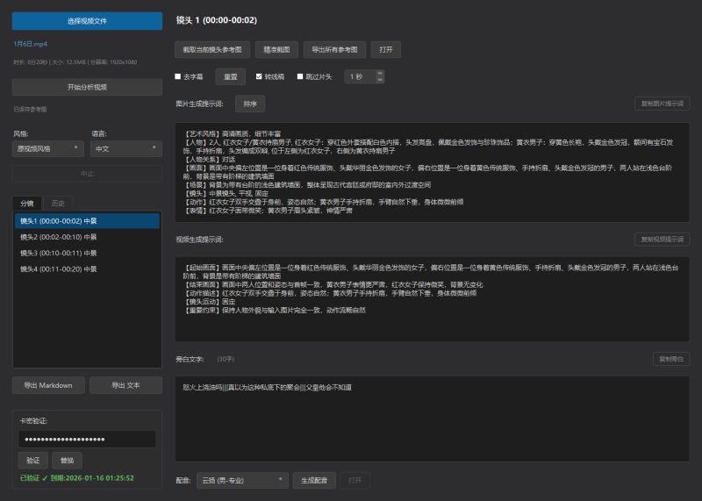Screen dimensions: 702x501
Task: Click the 卡密验证 password input field
Action: [87, 439]
